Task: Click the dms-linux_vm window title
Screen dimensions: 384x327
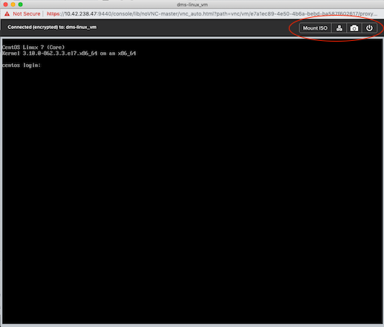Action: pos(192,4)
